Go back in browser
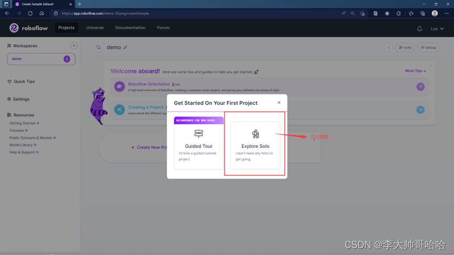454x255 pixels. [7, 13]
